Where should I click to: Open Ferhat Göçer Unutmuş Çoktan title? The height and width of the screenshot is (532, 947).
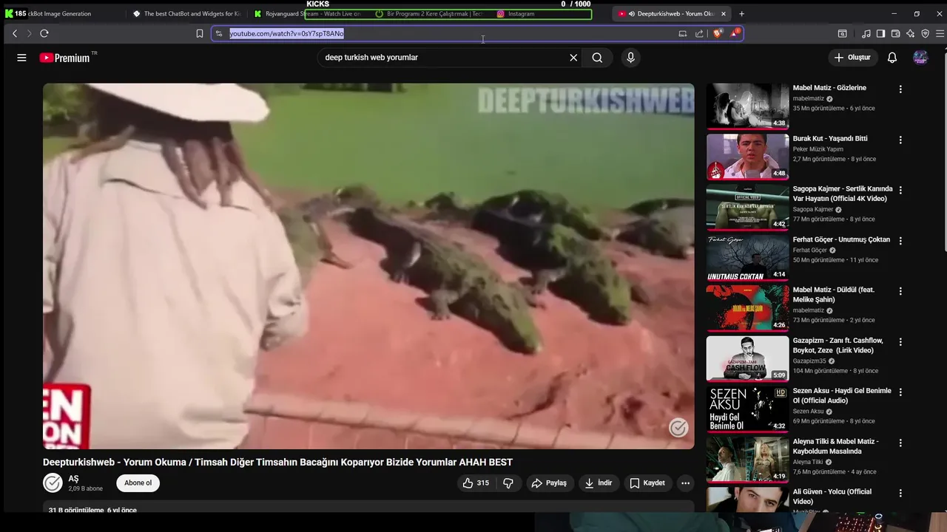841,239
